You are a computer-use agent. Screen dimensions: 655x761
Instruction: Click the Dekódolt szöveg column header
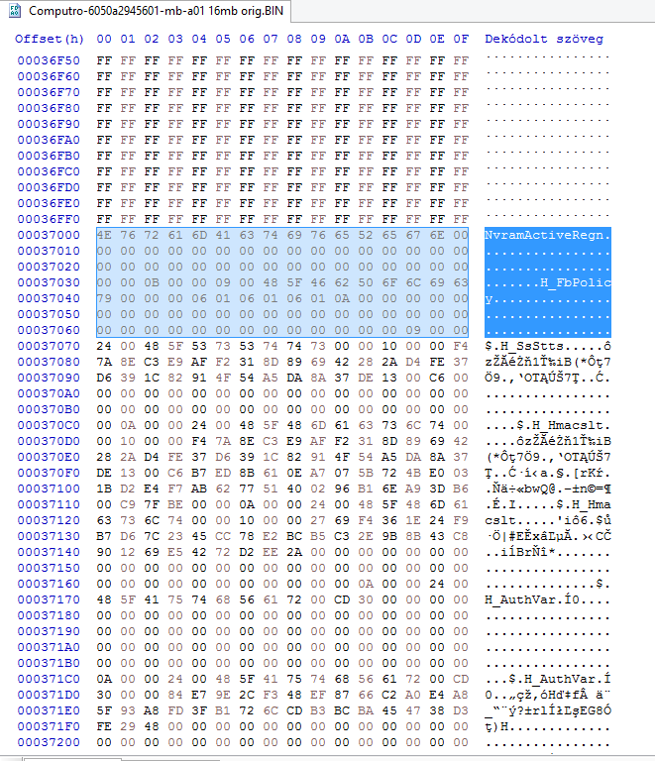(x=544, y=39)
